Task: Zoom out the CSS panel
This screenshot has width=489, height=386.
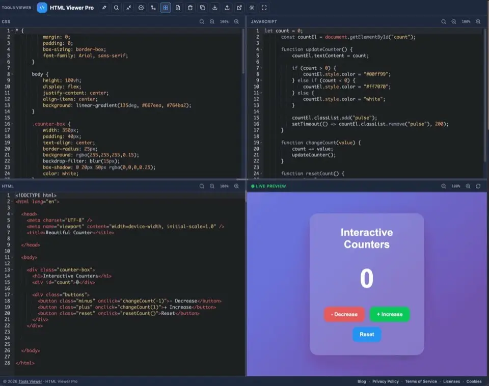Action: point(212,21)
